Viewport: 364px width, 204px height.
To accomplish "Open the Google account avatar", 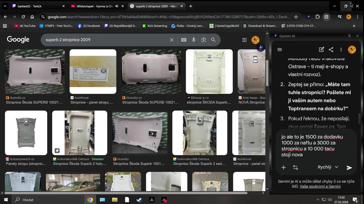I will click(255, 40).
